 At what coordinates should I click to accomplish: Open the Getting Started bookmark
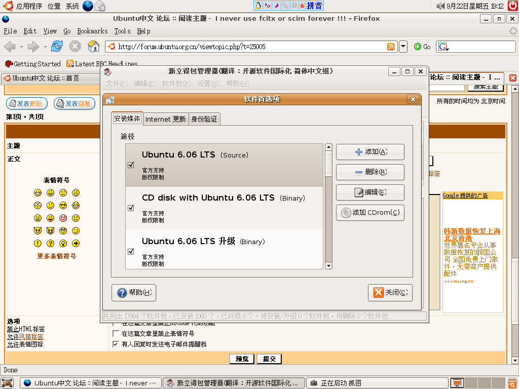click(33, 64)
